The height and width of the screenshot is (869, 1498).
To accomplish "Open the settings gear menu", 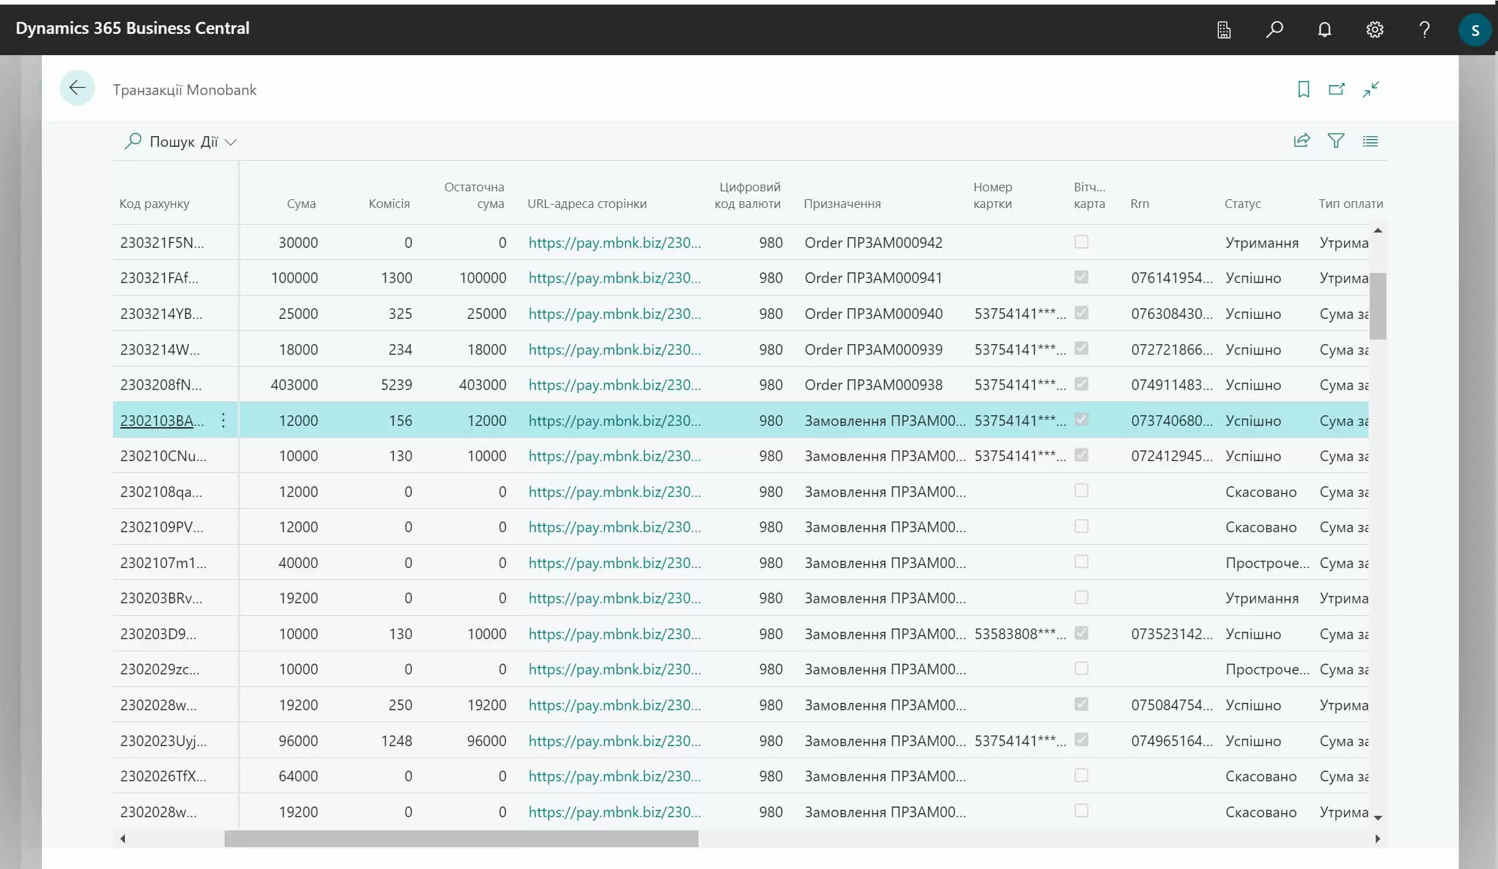I will 1374,29.
